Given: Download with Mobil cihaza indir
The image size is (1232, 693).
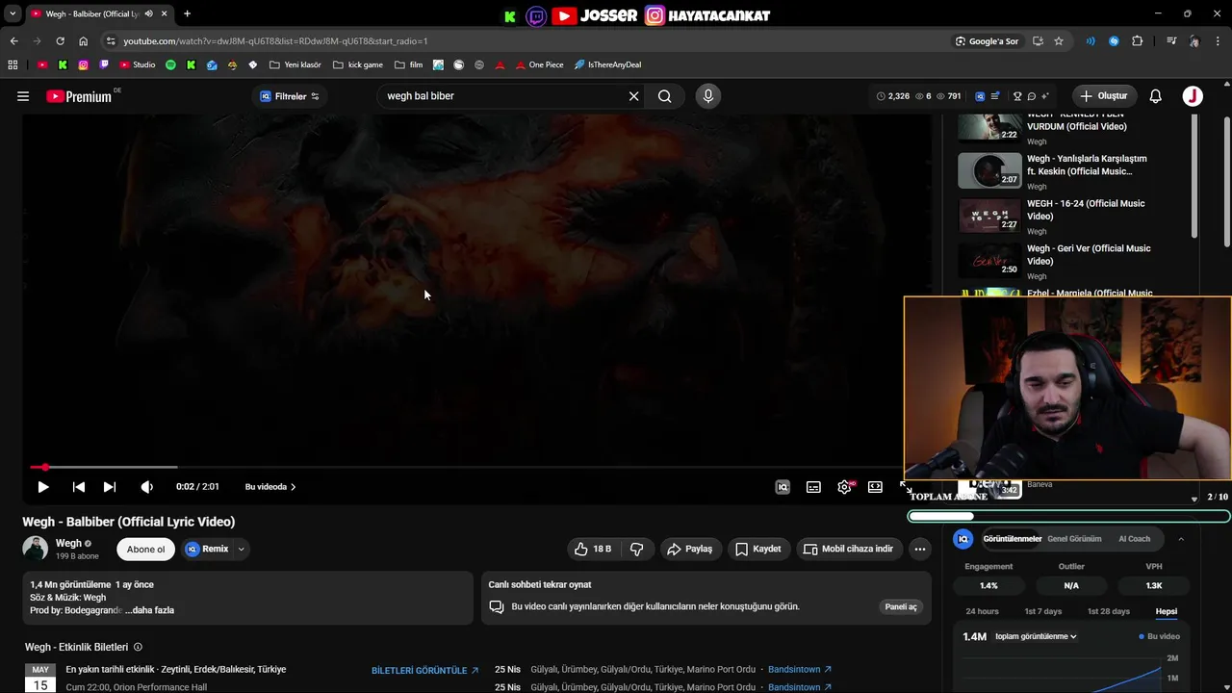Looking at the screenshot, I should [x=849, y=549].
